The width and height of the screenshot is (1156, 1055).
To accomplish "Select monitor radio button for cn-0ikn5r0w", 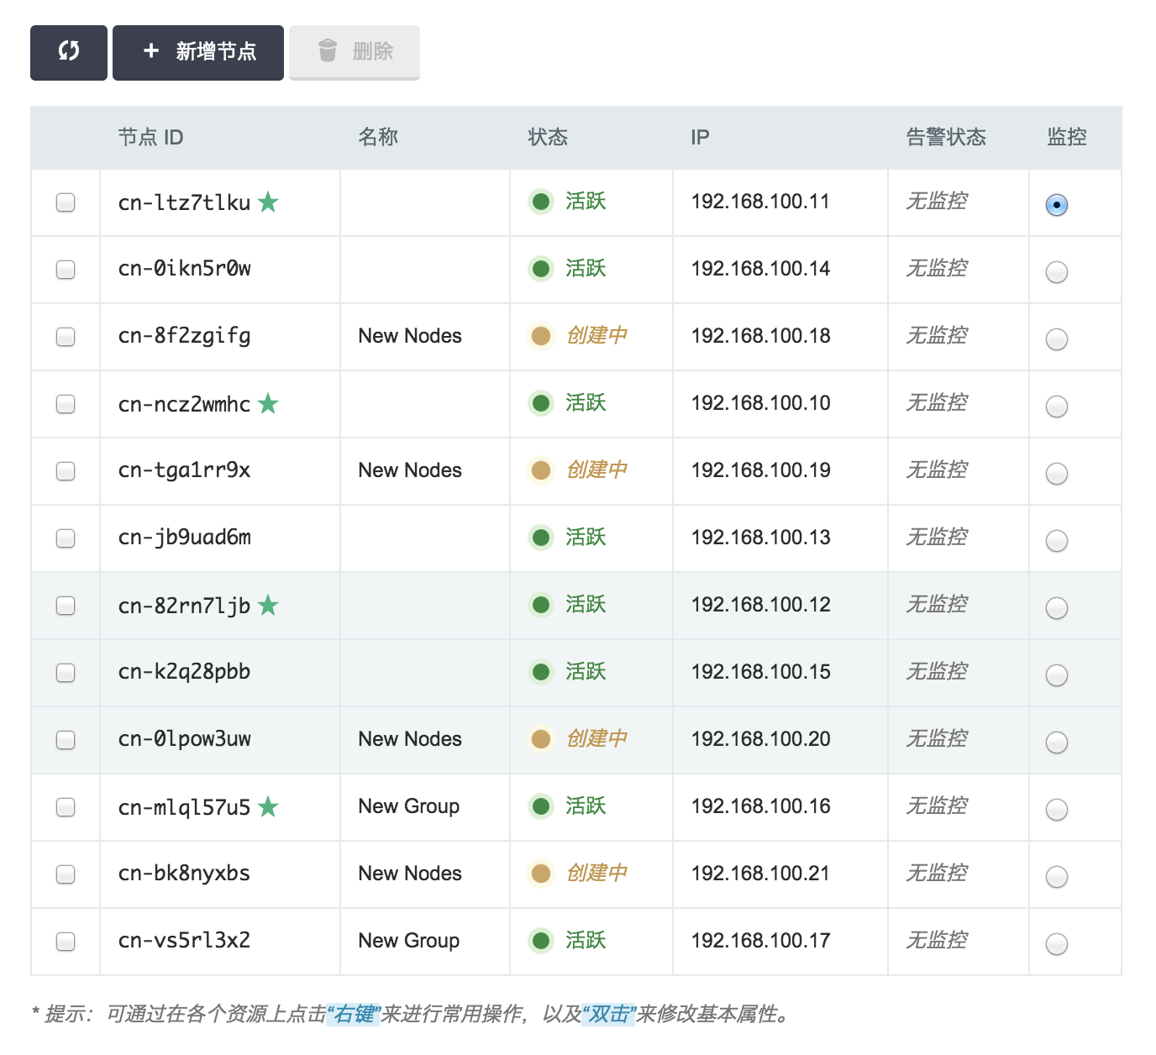I will tap(1056, 272).
